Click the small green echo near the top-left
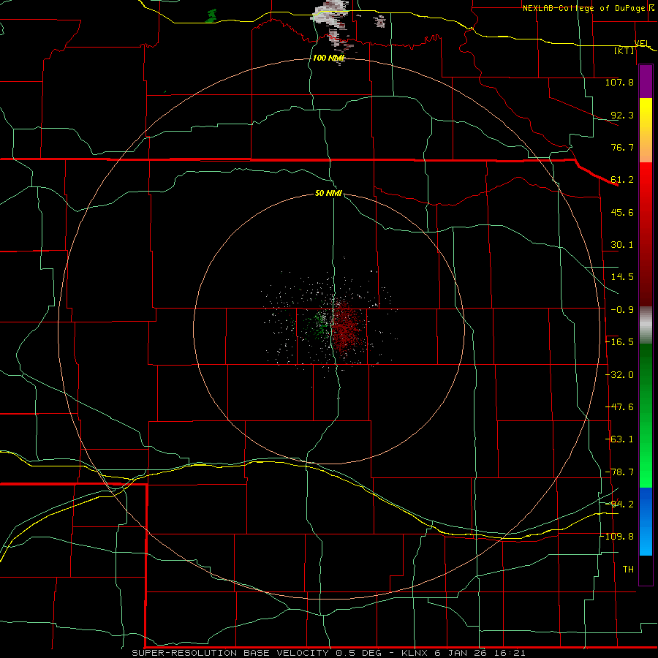 pyautogui.click(x=211, y=16)
